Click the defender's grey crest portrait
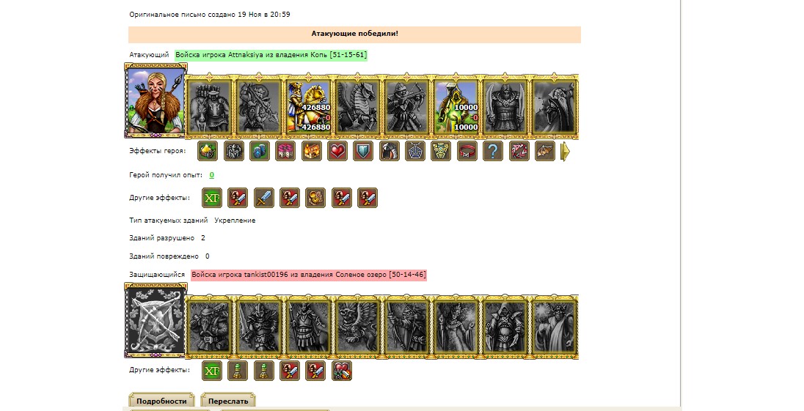 [156, 320]
